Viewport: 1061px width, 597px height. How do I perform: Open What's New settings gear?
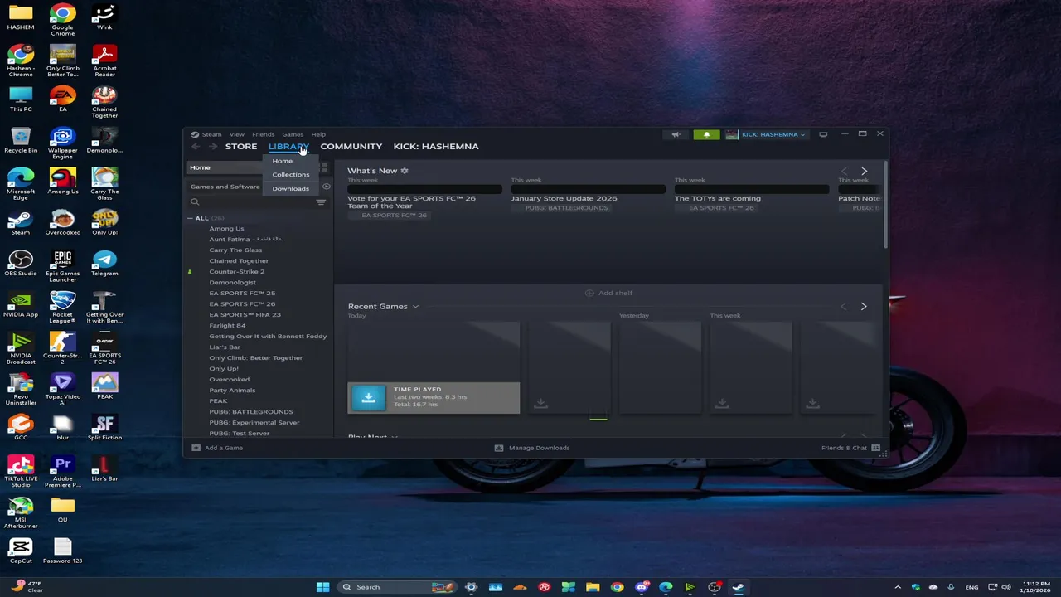click(x=405, y=171)
